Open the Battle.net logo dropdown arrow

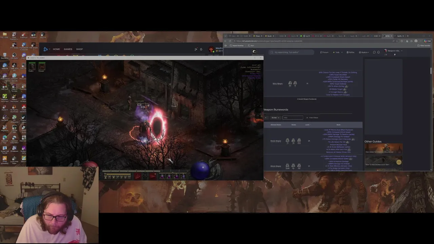click(x=50, y=49)
